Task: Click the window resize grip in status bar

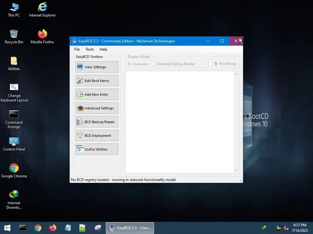Action: [241, 180]
